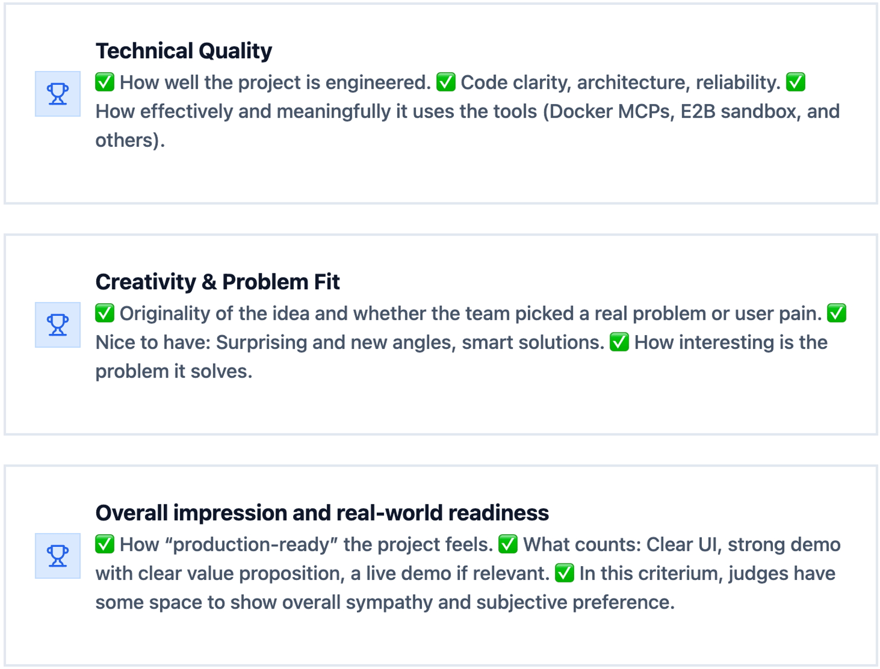This screenshot has width=880, height=669.
Task: Click checkmark before 'How production-ready the project feels'
Action: (105, 544)
